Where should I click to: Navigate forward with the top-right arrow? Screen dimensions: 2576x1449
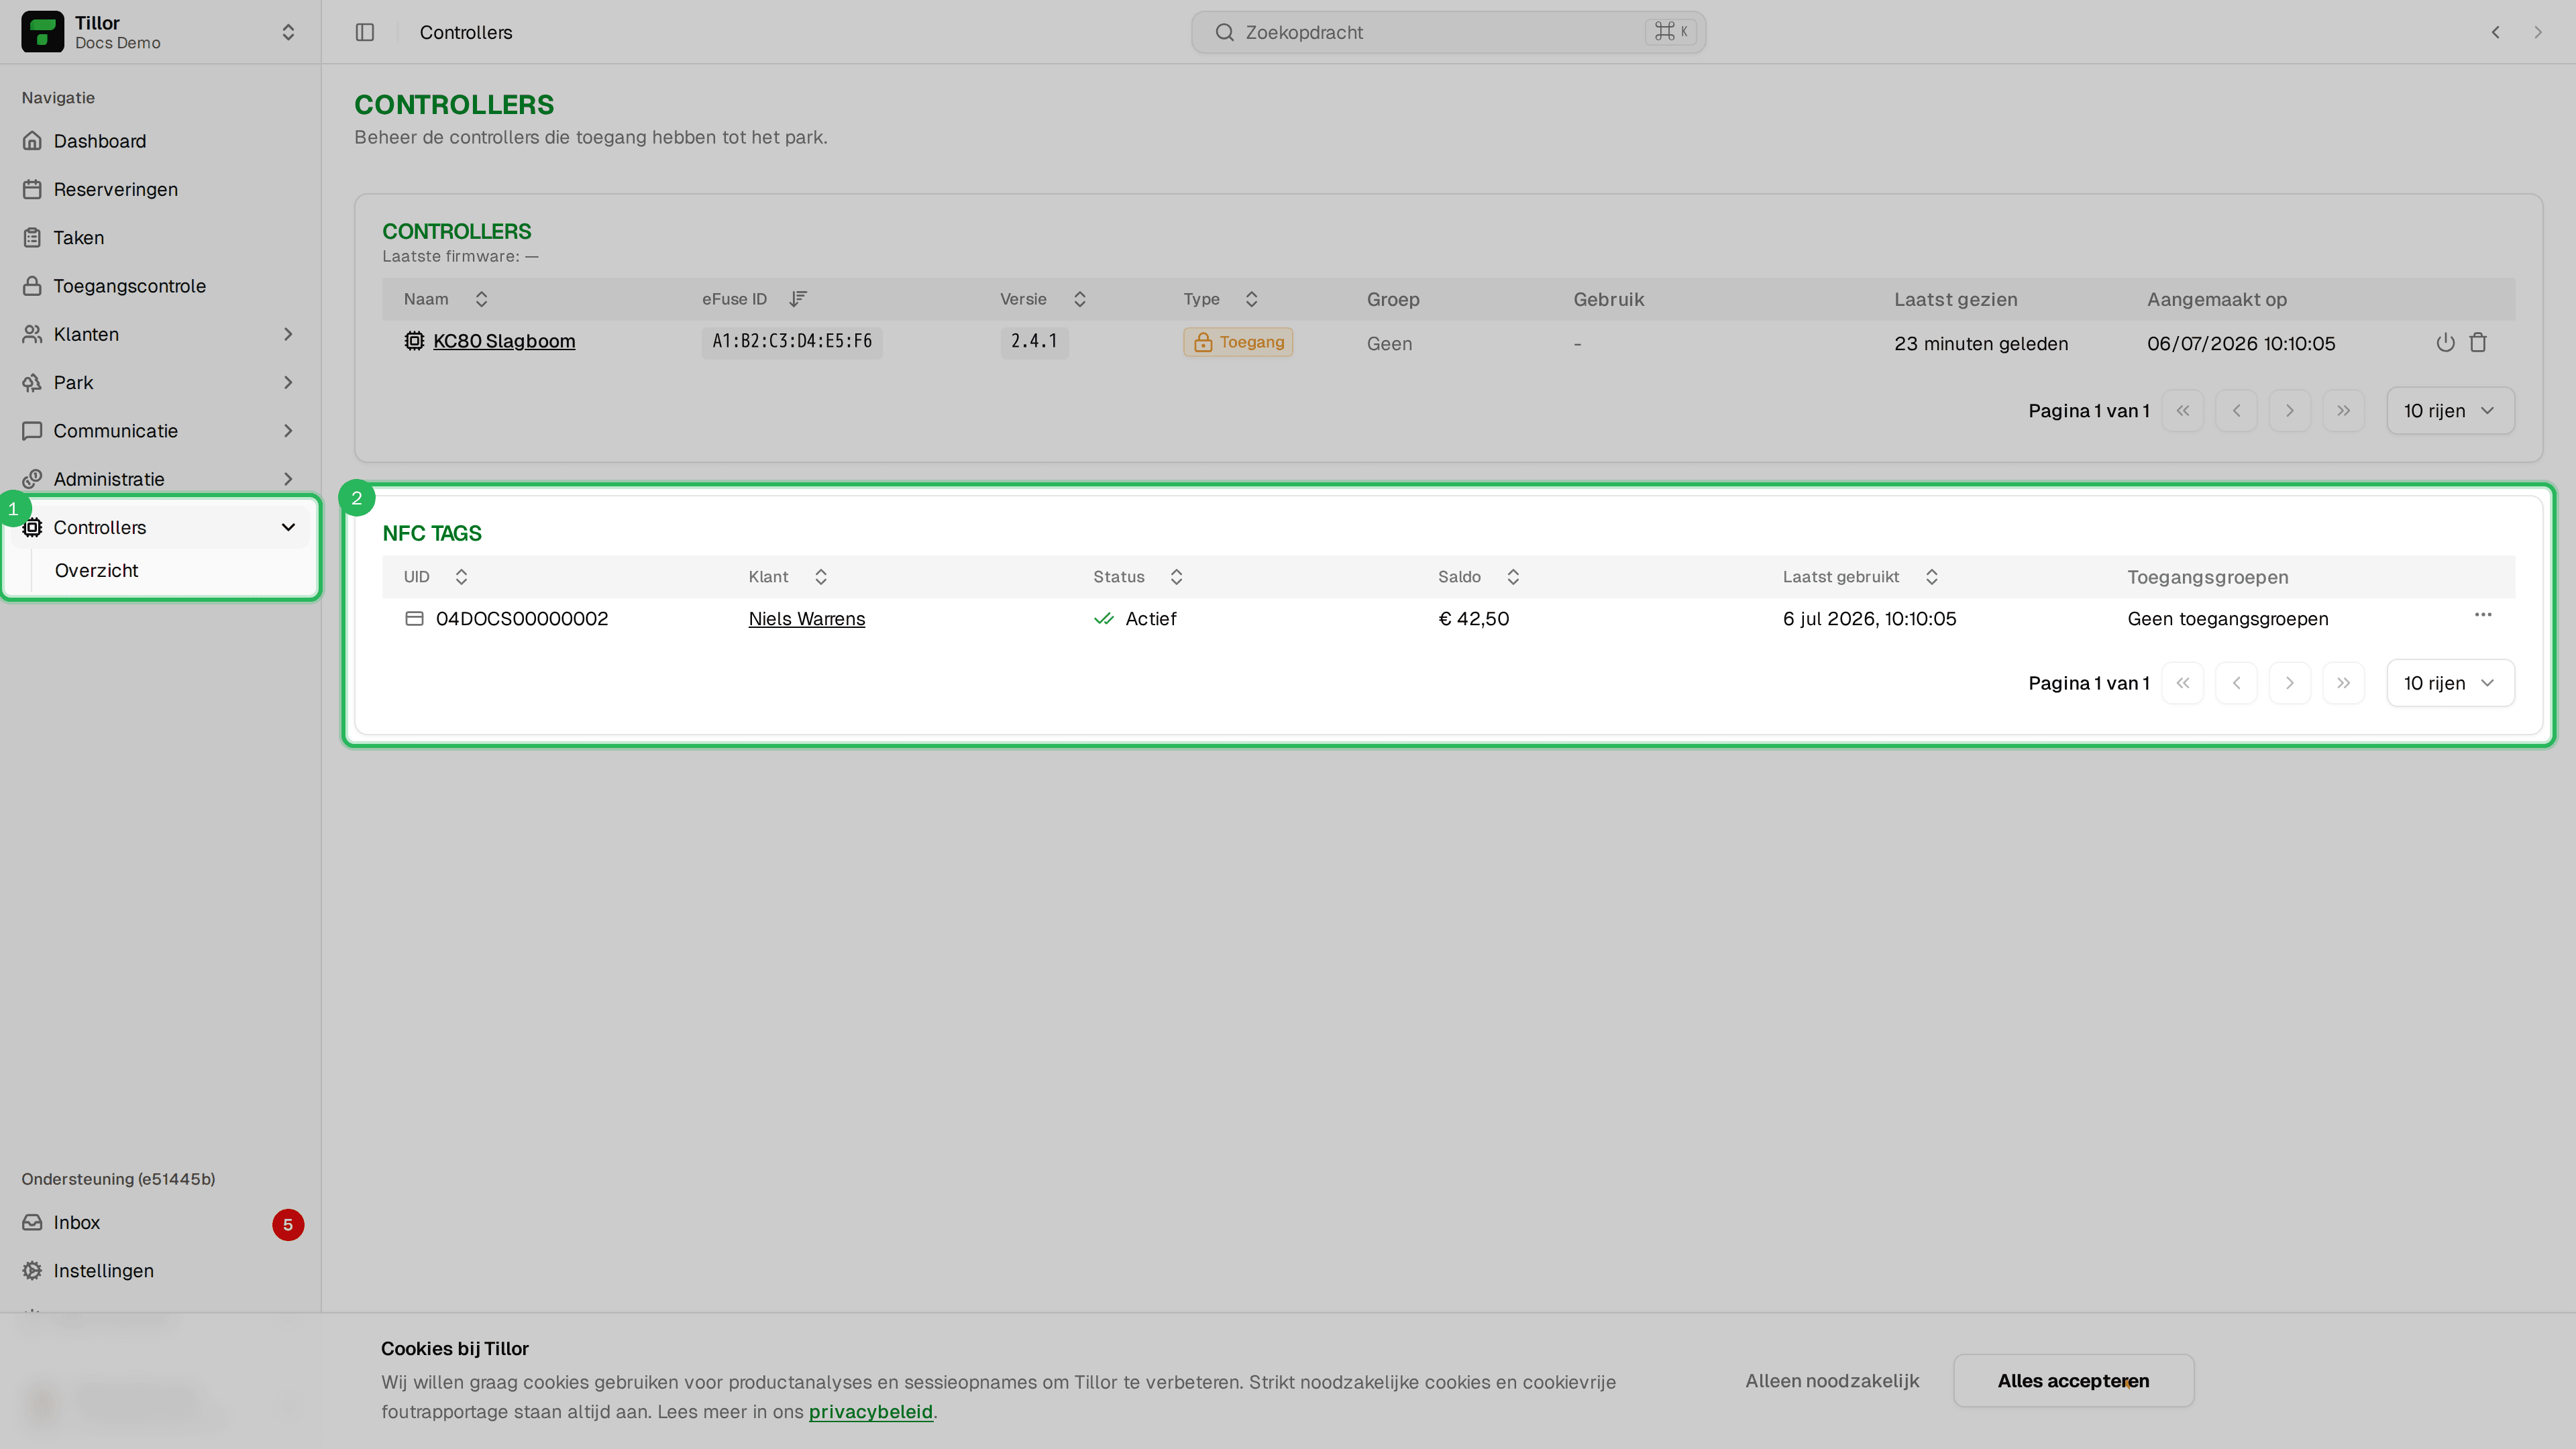click(x=2538, y=32)
